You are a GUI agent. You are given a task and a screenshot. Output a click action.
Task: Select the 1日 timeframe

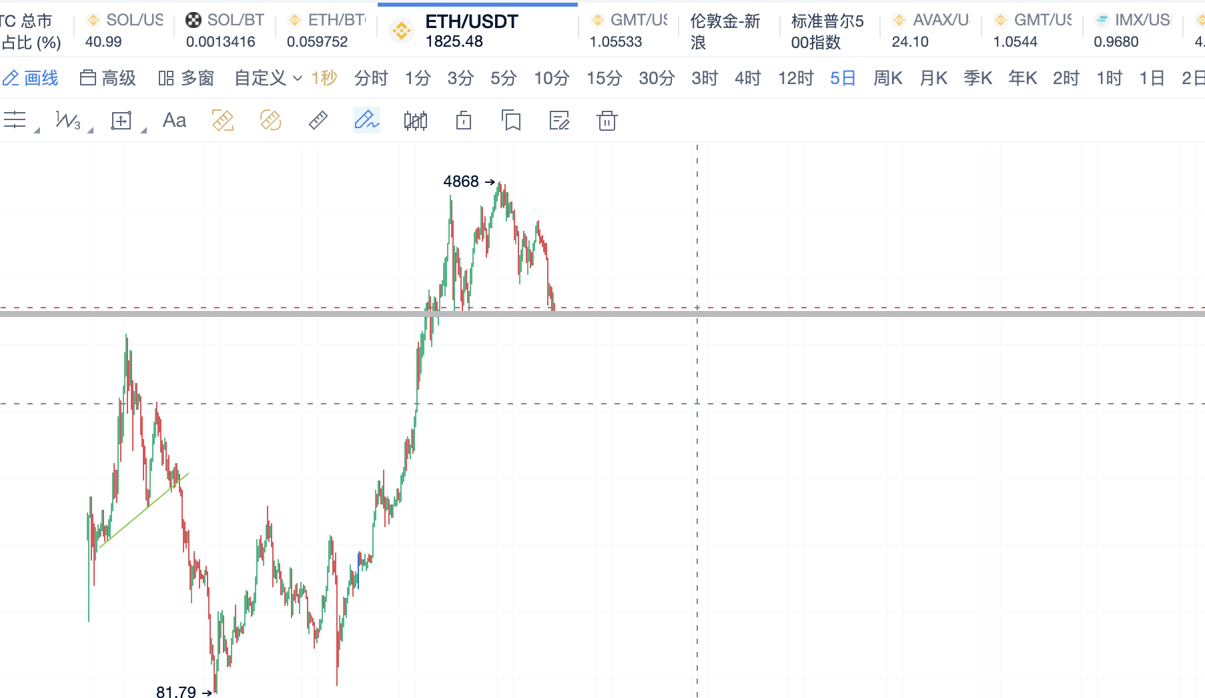[x=1152, y=78]
